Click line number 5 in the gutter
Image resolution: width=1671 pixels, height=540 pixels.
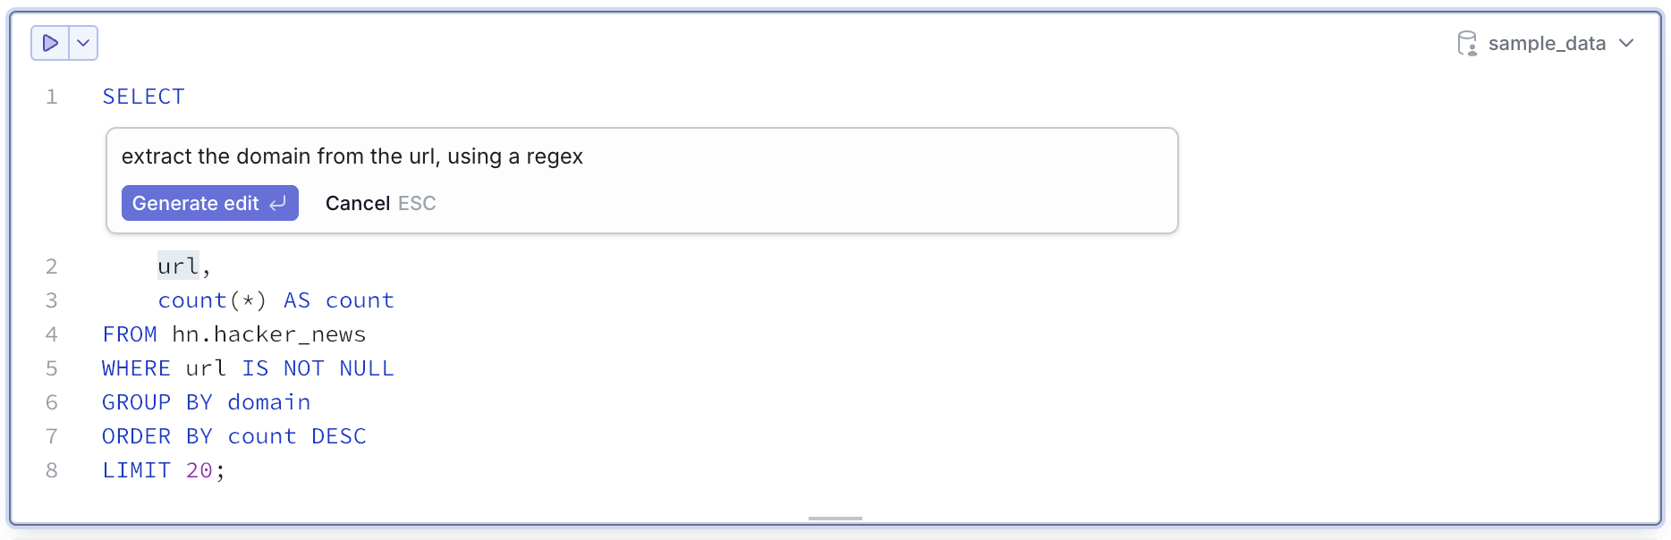pyautogui.click(x=52, y=368)
